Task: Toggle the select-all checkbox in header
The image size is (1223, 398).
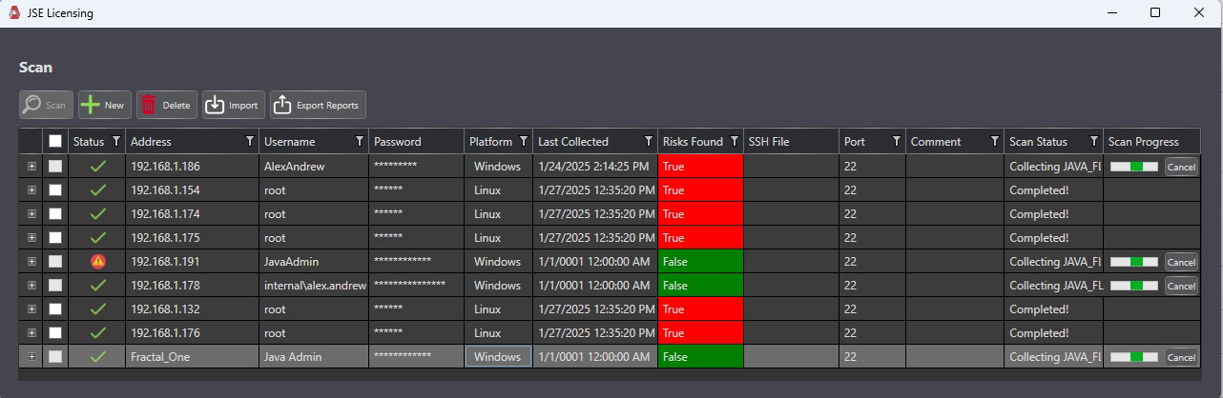Action: (x=55, y=141)
